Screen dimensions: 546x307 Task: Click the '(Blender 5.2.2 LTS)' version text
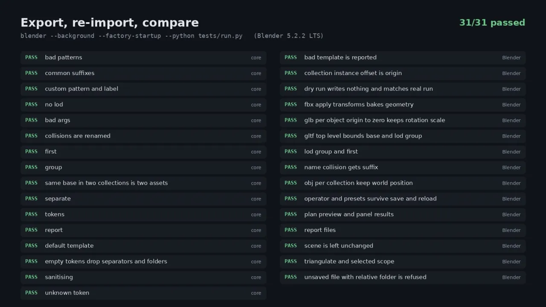click(x=289, y=36)
